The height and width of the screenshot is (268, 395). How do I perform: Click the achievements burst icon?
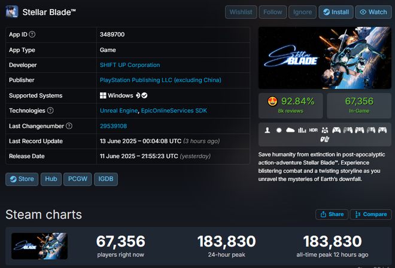(279, 130)
